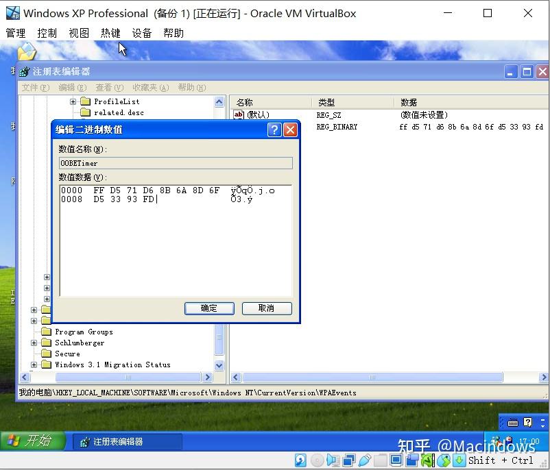Open the audio settings status icon
This screenshot has width=550, height=470.
pos(333,460)
